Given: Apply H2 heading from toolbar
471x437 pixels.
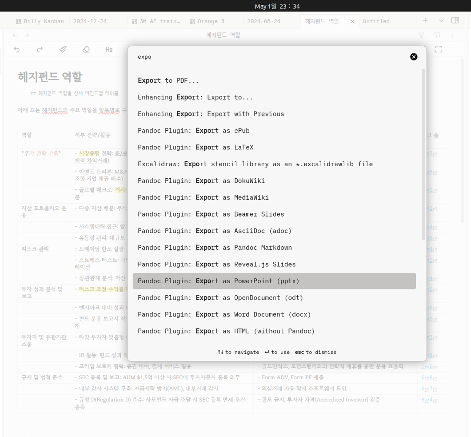Looking at the screenshot, I should coord(109,50).
